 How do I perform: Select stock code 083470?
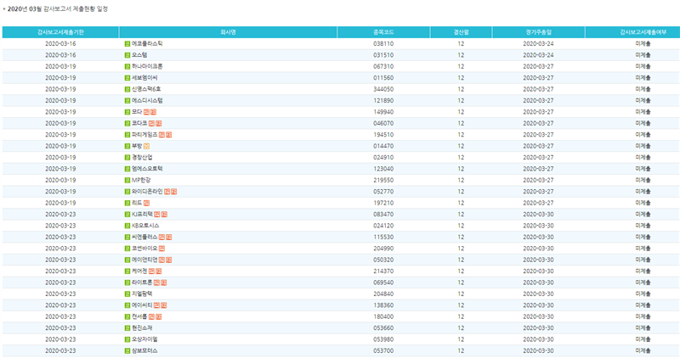coord(383,215)
